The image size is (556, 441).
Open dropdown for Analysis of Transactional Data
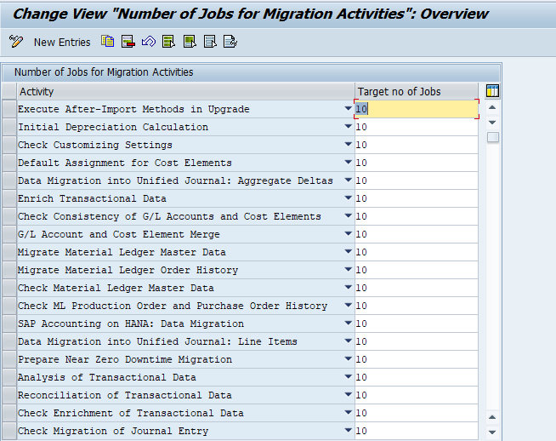(x=348, y=377)
